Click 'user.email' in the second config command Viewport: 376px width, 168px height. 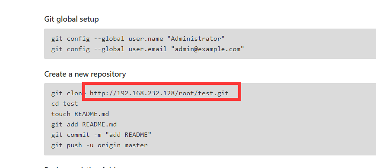pos(147,49)
